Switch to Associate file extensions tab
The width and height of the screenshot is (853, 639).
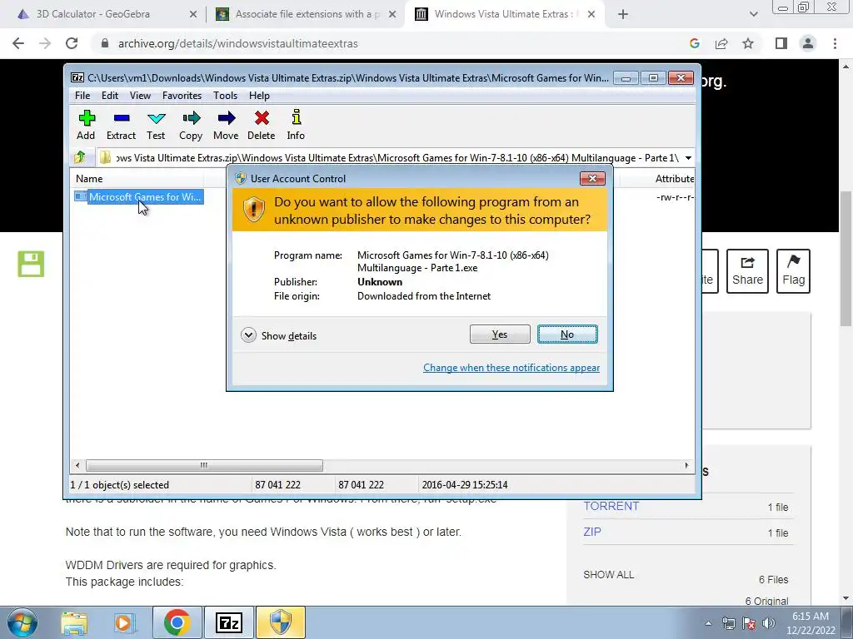(307, 14)
